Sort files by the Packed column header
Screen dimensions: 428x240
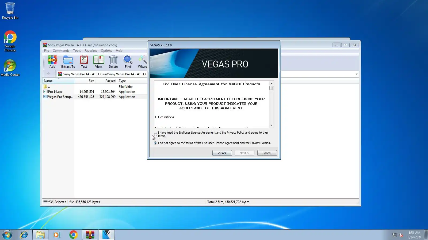(106, 81)
